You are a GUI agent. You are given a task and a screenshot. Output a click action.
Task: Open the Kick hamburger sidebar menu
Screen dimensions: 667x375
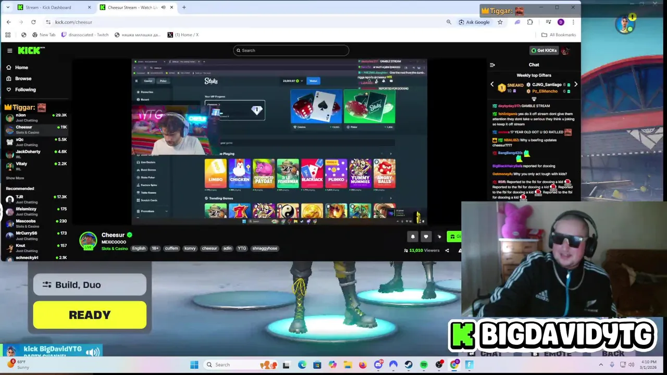[x=9, y=51]
